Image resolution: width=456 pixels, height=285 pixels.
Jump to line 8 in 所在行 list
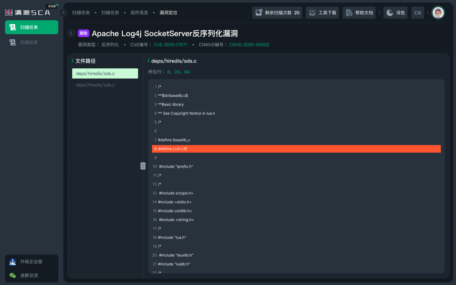click(168, 72)
